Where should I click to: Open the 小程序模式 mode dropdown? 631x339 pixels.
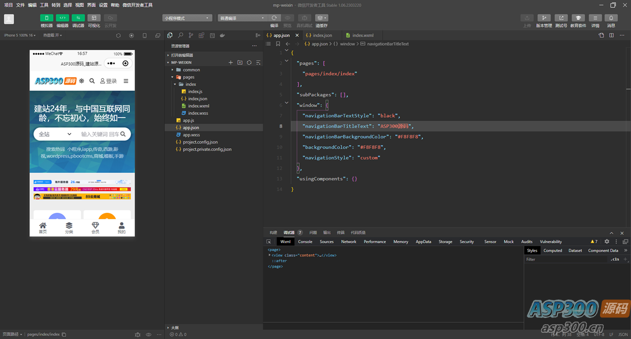(x=187, y=18)
